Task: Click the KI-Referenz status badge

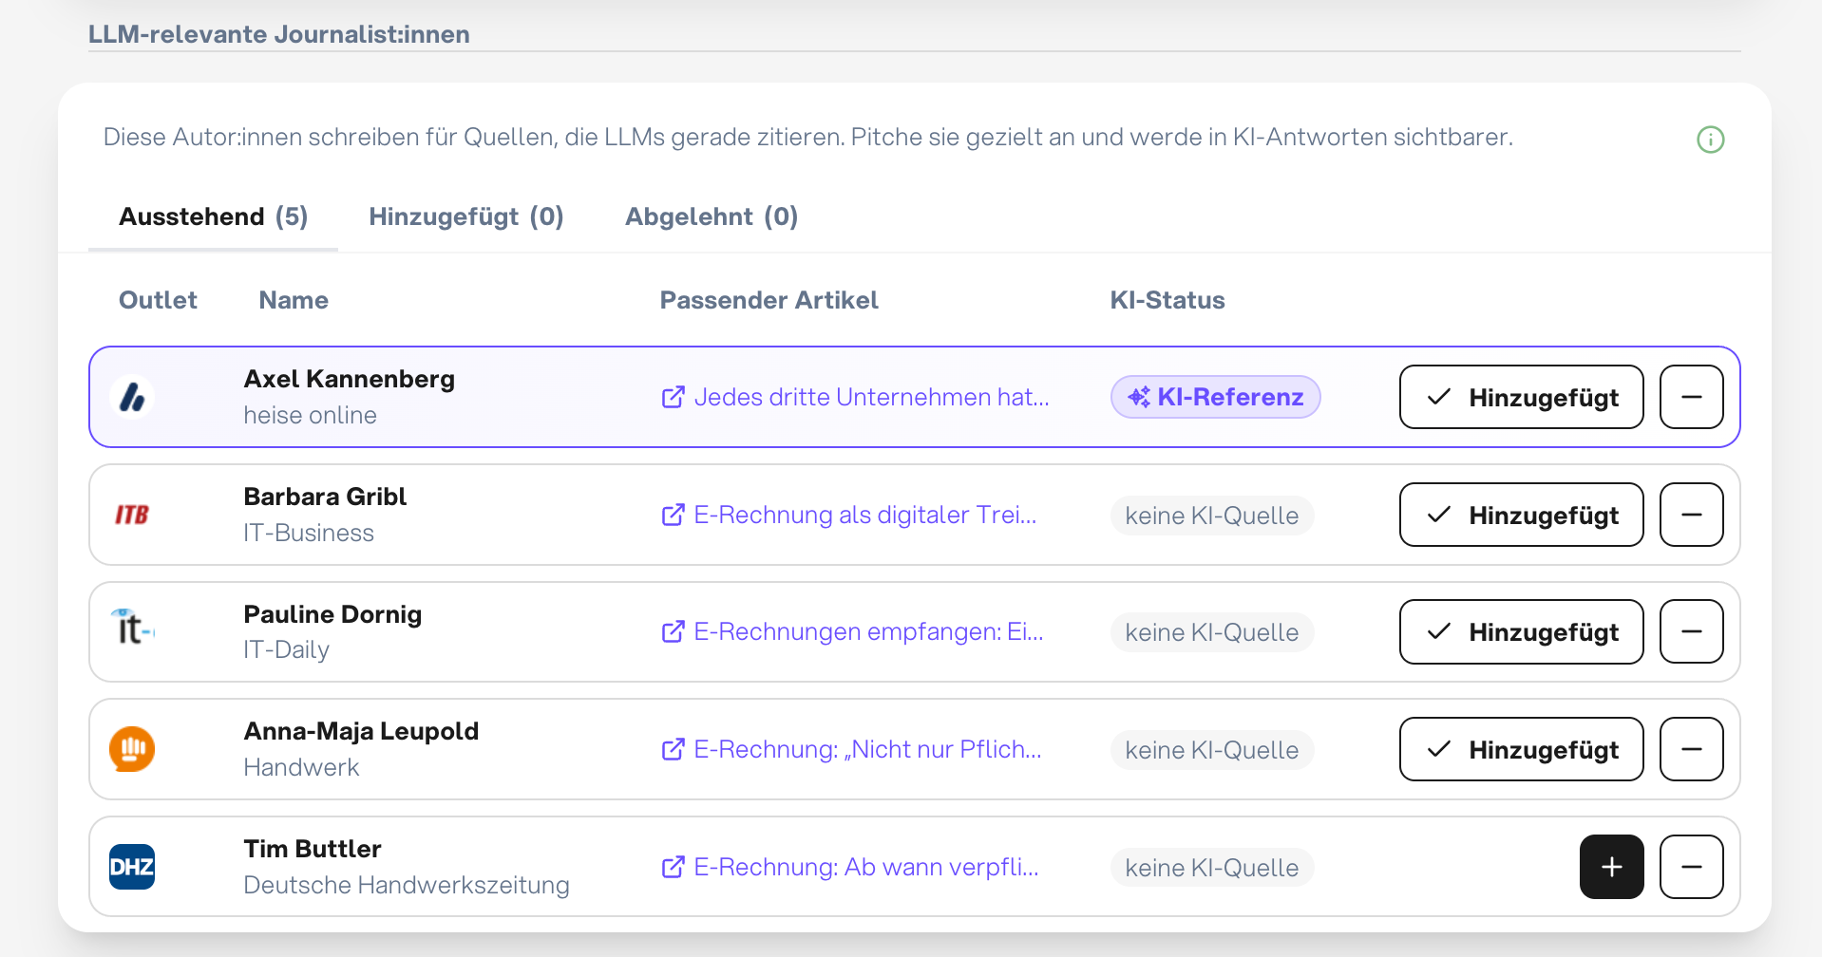Action: (1215, 397)
